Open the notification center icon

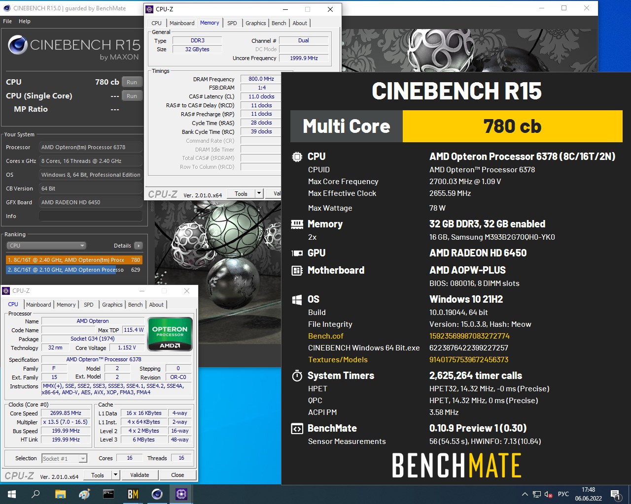tap(615, 494)
